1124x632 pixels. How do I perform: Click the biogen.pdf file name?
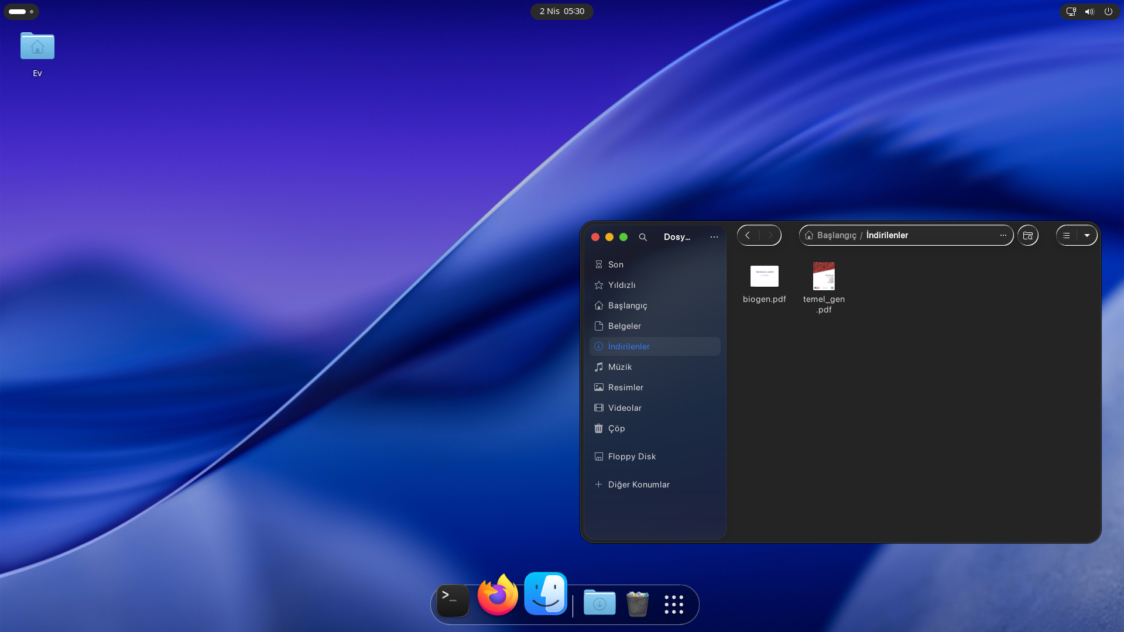point(765,299)
